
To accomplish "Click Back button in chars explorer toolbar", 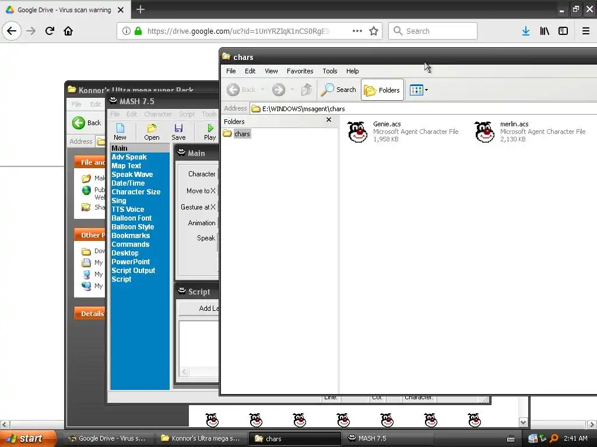I will click(241, 90).
